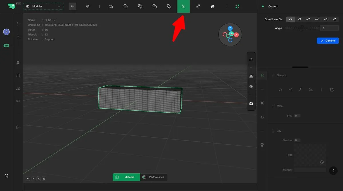Choose the −Y coordinate direction
The image size is (343, 191).
tap(317, 19)
